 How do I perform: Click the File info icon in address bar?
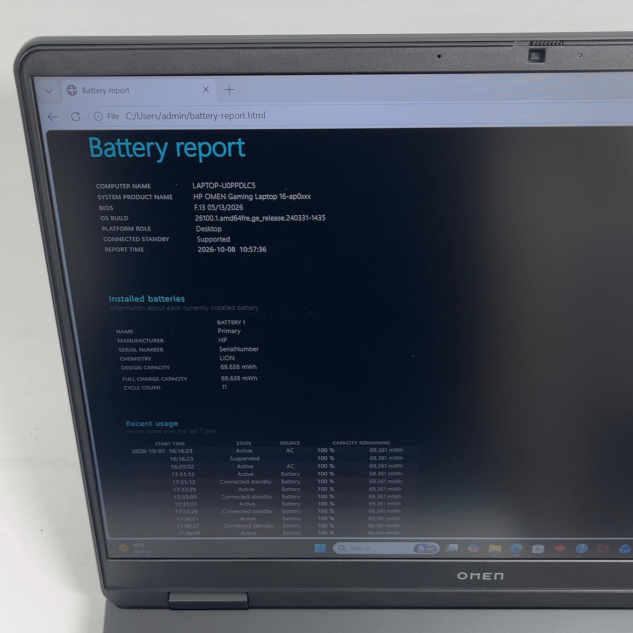(98, 116)
